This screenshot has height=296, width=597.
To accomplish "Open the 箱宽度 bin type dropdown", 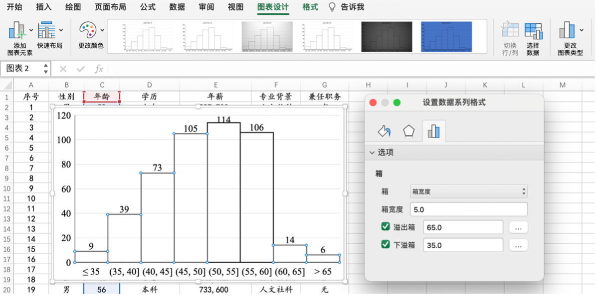I will (x=468, y=191).
